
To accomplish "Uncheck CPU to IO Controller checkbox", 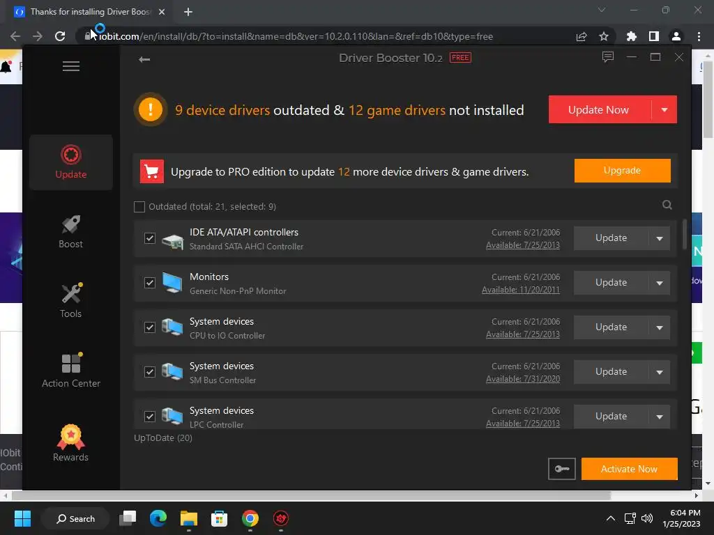I will tap(150, 327).
